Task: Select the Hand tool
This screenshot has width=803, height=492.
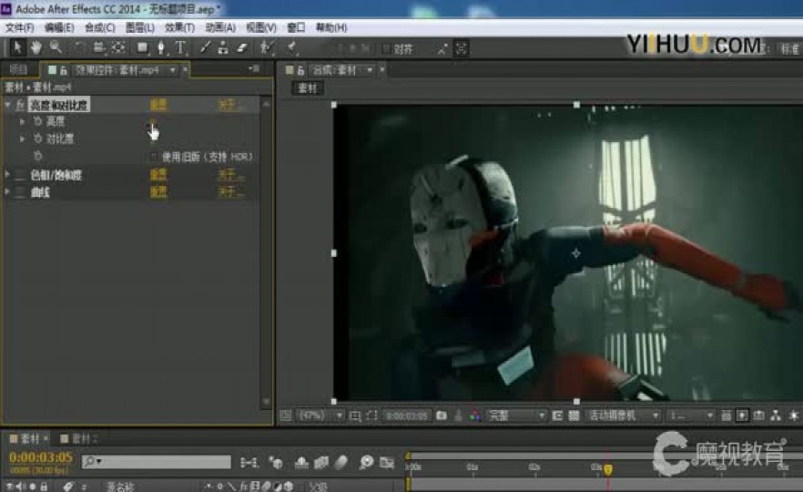Action: click(x=36, y=47)
